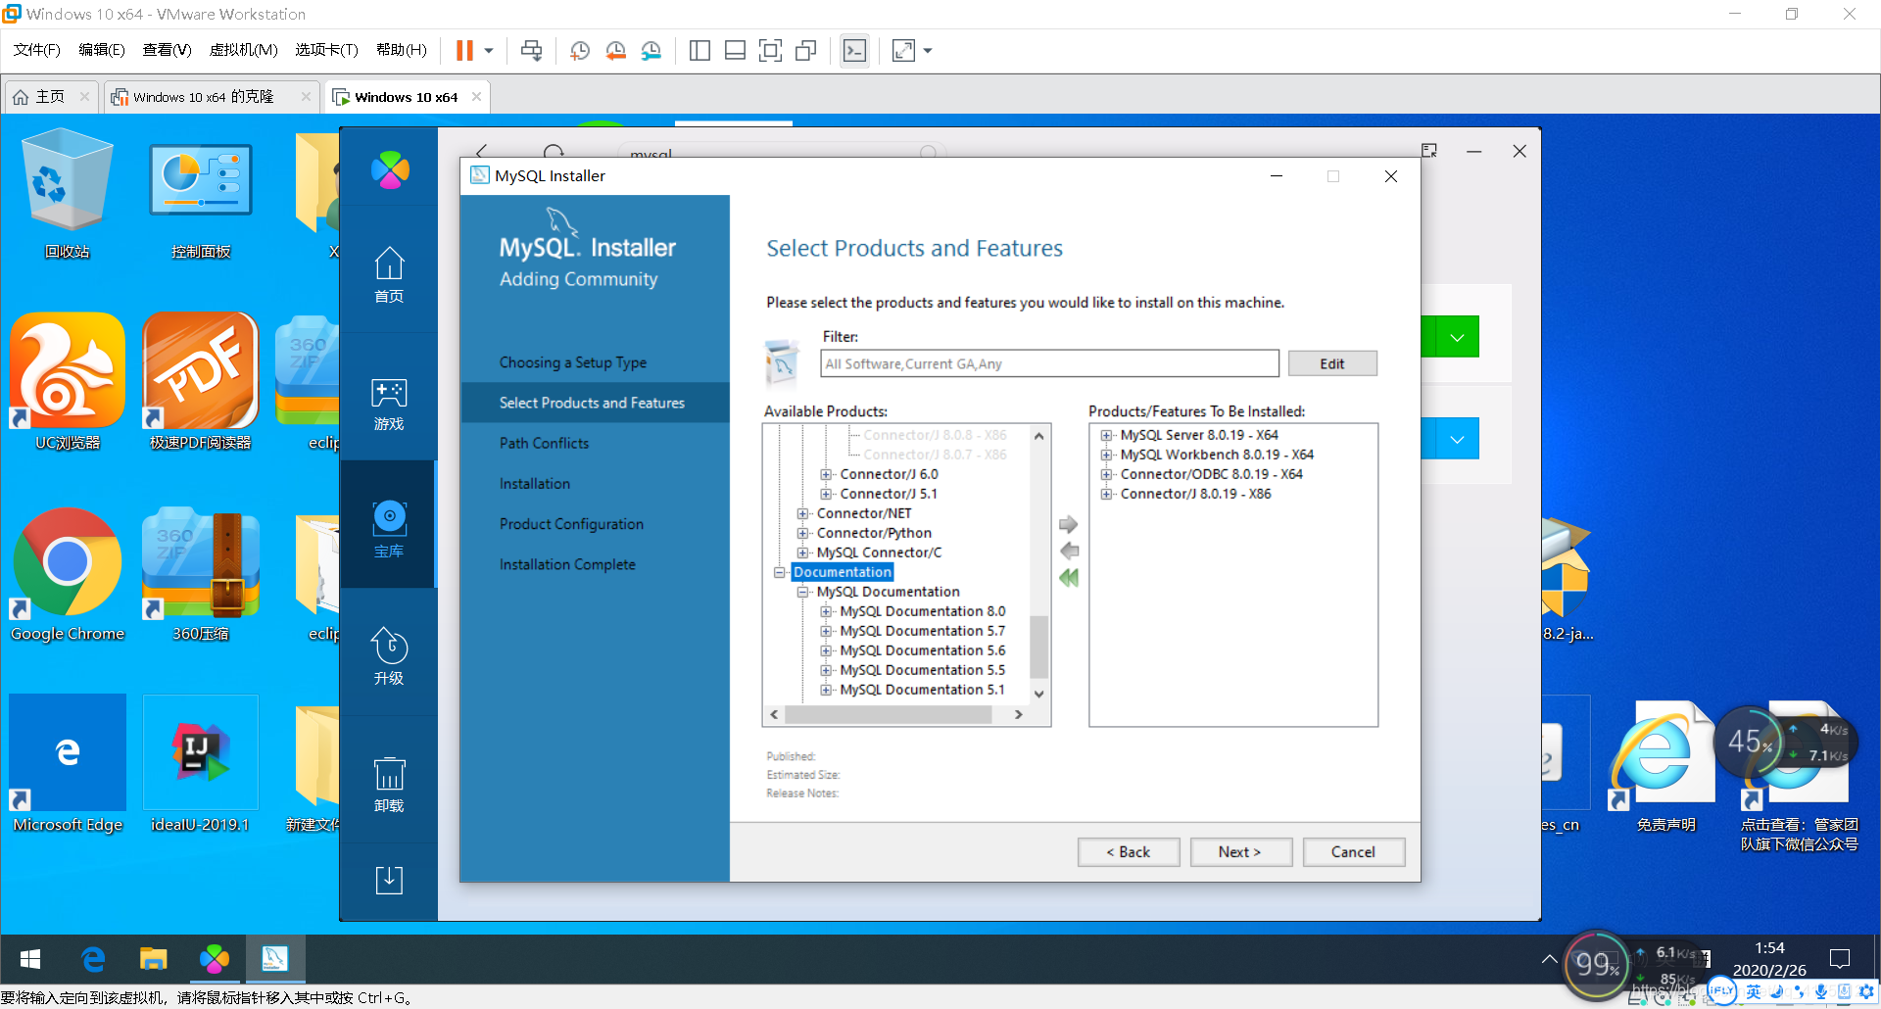Go to Path Conflicts step

tap(545, 443)
